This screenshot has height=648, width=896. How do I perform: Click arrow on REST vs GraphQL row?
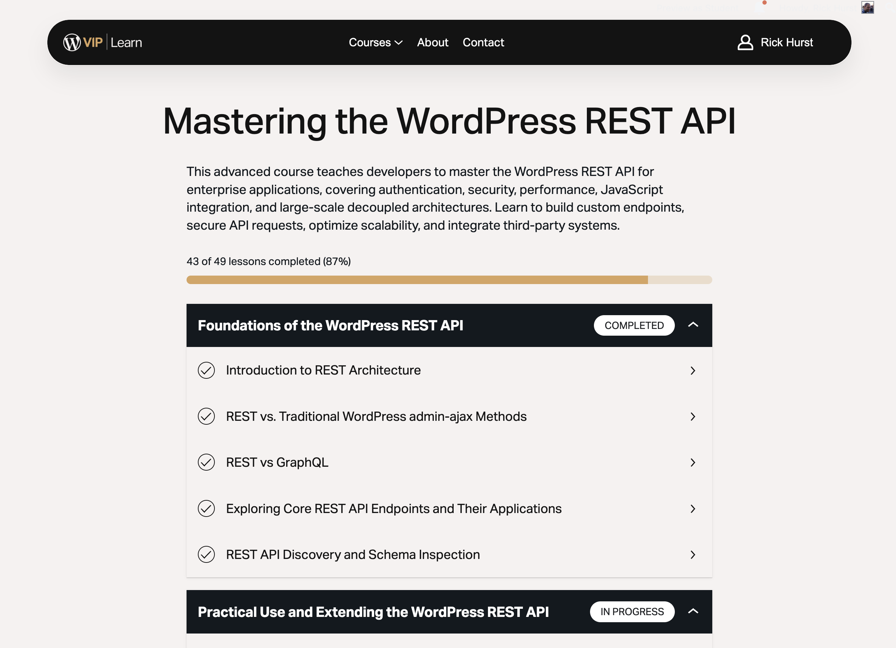[x=692, y=463]
